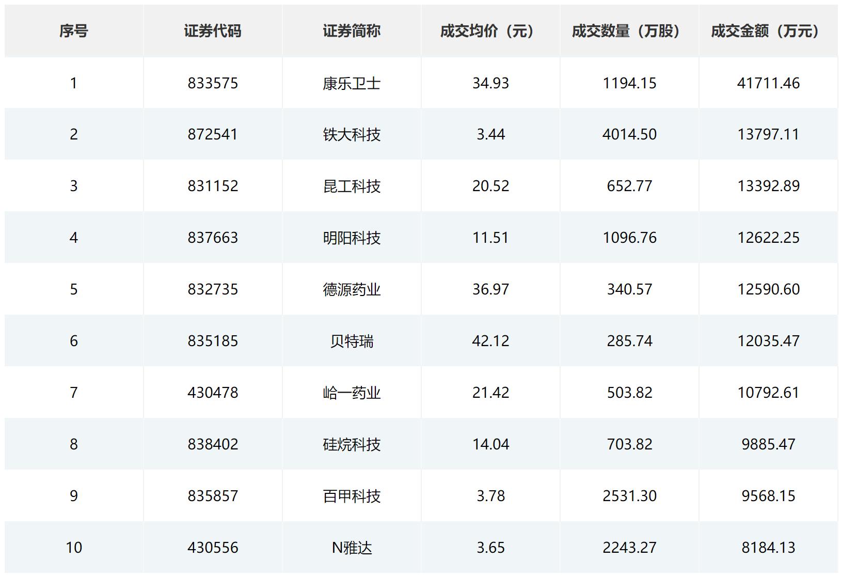The image size is (841, 575).
Task: Click the average price 34.93
Action: pyautogui.click(x=490, y=83)
